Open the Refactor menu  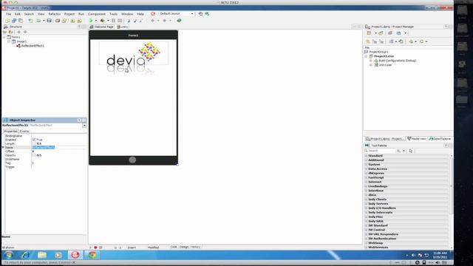(55, 14)
